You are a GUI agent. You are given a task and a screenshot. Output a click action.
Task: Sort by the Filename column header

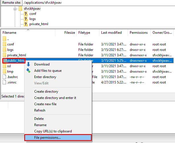coord(28,33)
